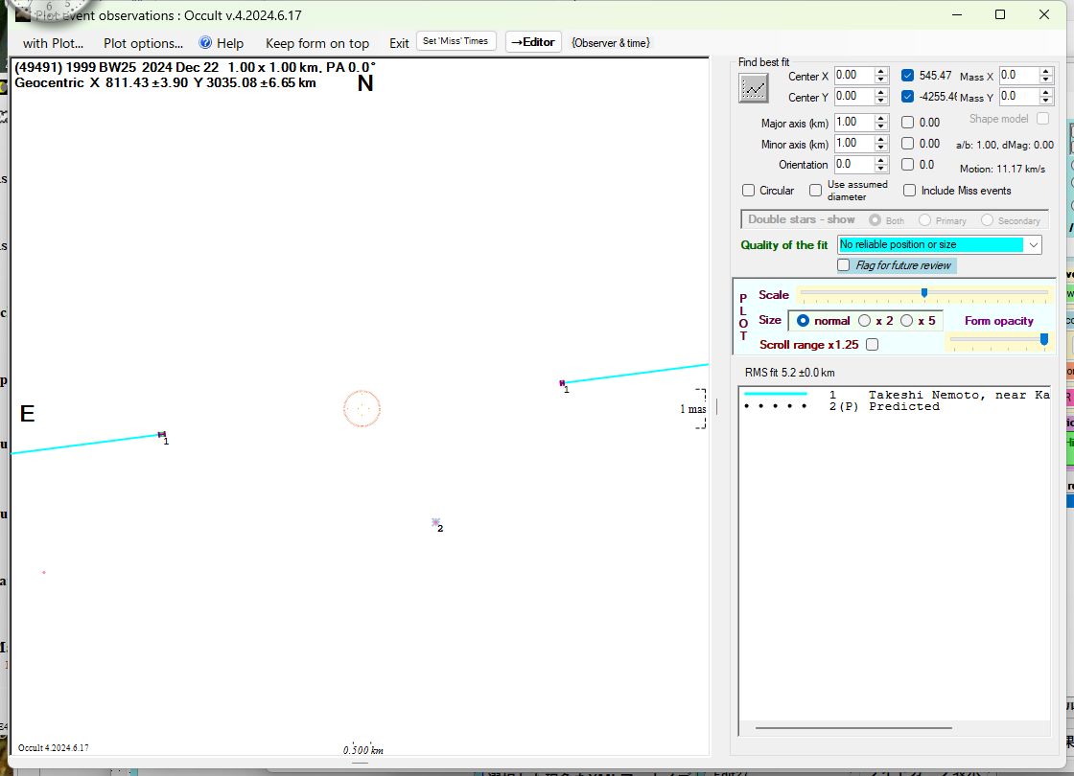Click the predicted point marker labeled 2
Viewport: 1074px width, 776px height.
coord(435,522)
